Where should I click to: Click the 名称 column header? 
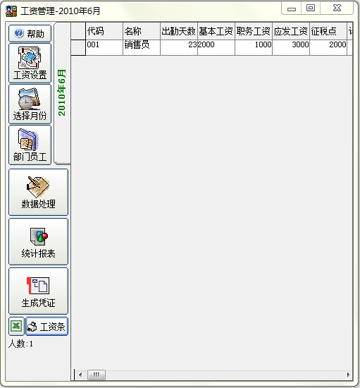pos(142,31)
